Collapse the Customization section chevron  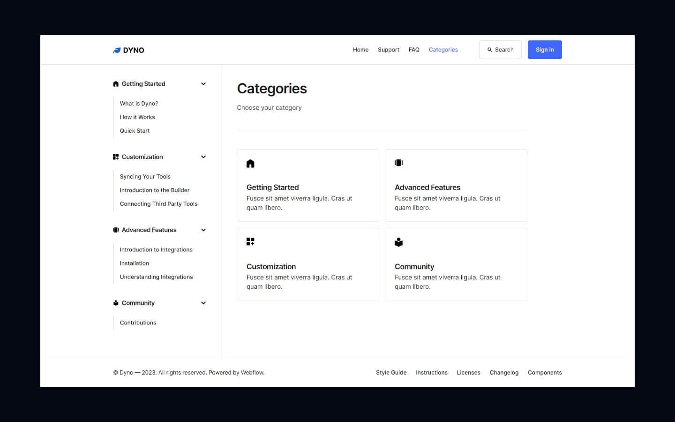203,157
